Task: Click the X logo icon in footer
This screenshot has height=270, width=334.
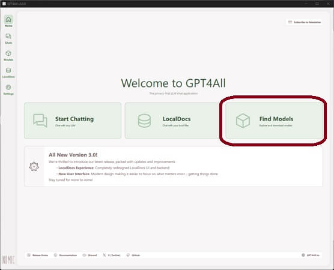Action: coord(104,255)
